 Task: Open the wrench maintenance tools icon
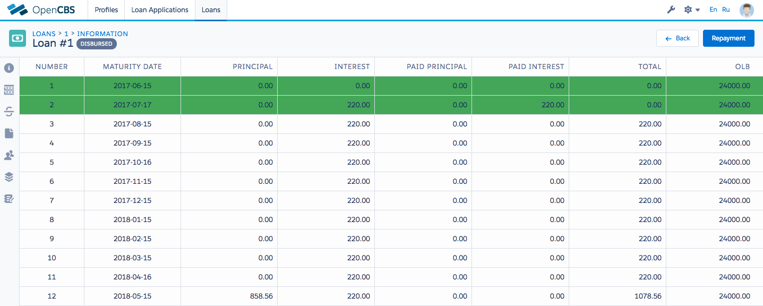(x=671, y=10)
